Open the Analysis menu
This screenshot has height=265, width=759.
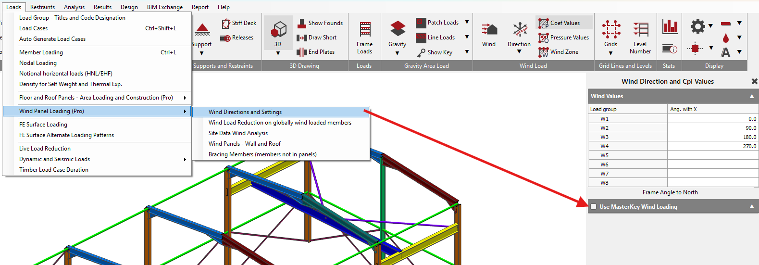[74, 7]
